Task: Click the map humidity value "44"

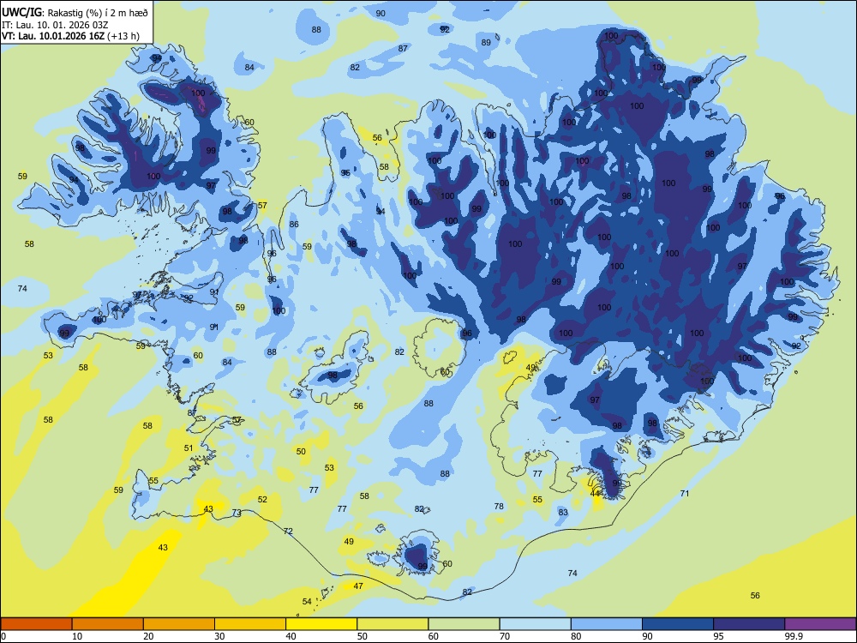Action: click(x=596, y=494)
